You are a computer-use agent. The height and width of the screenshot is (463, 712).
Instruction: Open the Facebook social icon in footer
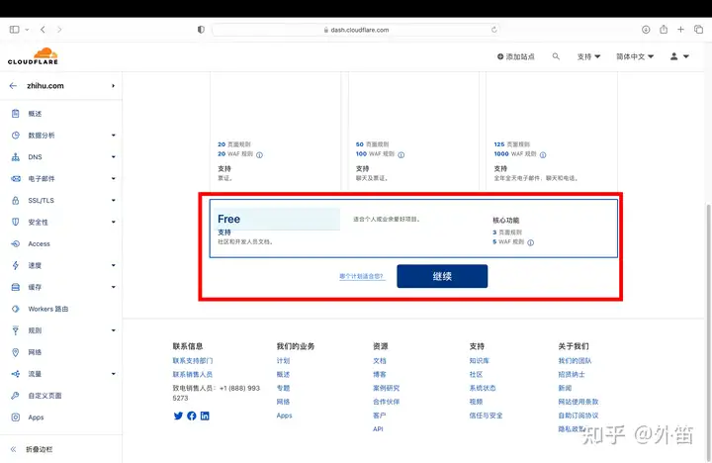pos(192,416)
